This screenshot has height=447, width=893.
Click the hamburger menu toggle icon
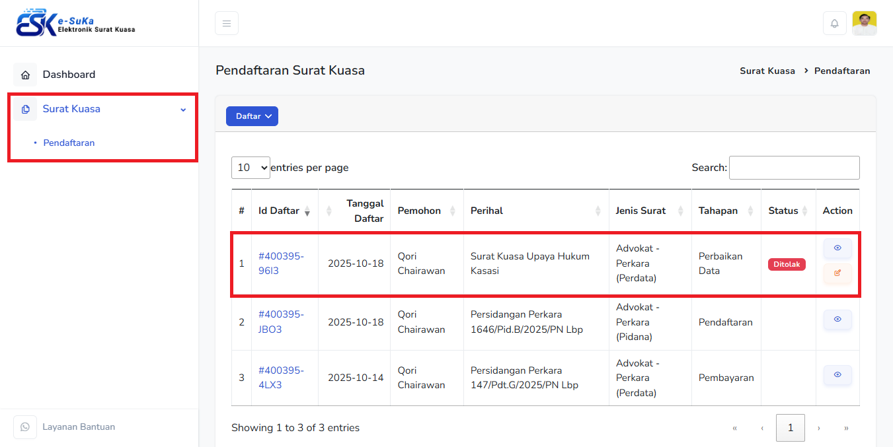click(226, 23)
